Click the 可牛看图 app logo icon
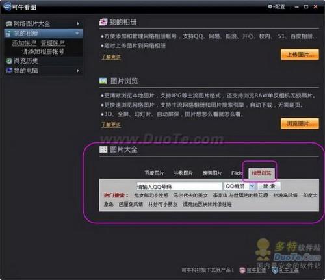Image resolution: width=325 pixels, height=280 pixels. [x=6, y=6]
